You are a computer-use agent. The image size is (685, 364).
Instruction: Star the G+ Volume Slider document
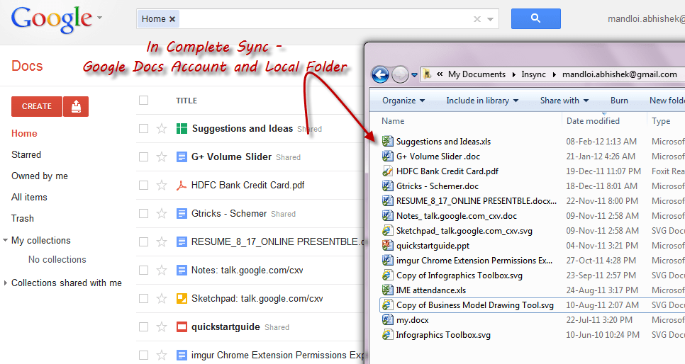pos(162,157)
